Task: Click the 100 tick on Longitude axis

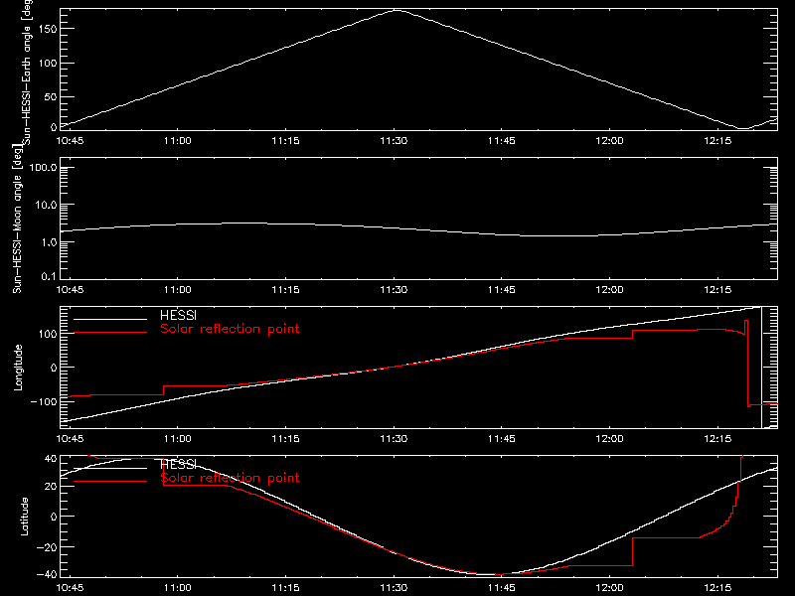Action: point(48,334)
